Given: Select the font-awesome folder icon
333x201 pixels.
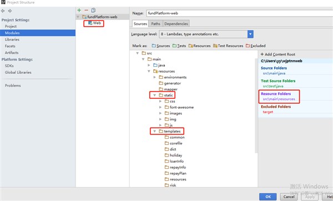Looking at the screenshot, I should click(x=167, y=107).
